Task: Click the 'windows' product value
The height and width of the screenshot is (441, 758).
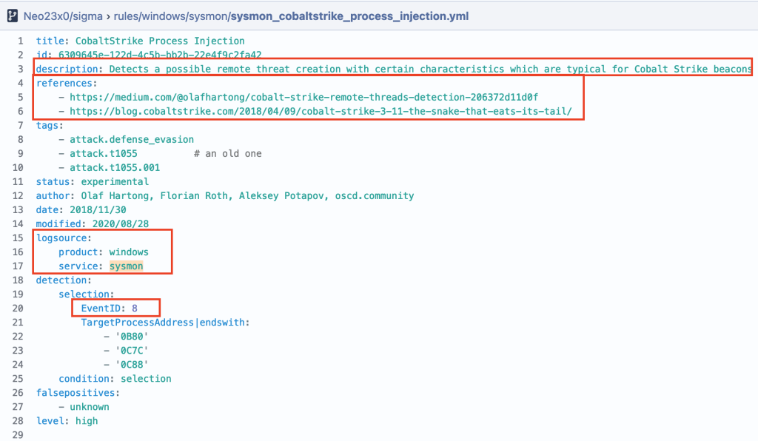Action: click(x=129, y=252)
